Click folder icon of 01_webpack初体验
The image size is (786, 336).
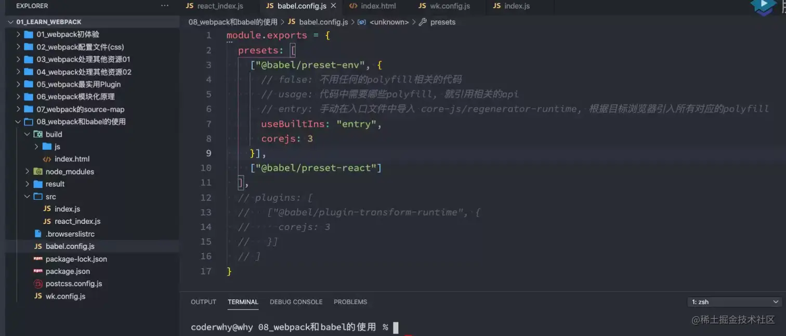point(29,34)
